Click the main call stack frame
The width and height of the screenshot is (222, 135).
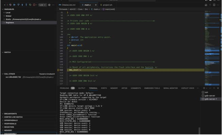29,77
